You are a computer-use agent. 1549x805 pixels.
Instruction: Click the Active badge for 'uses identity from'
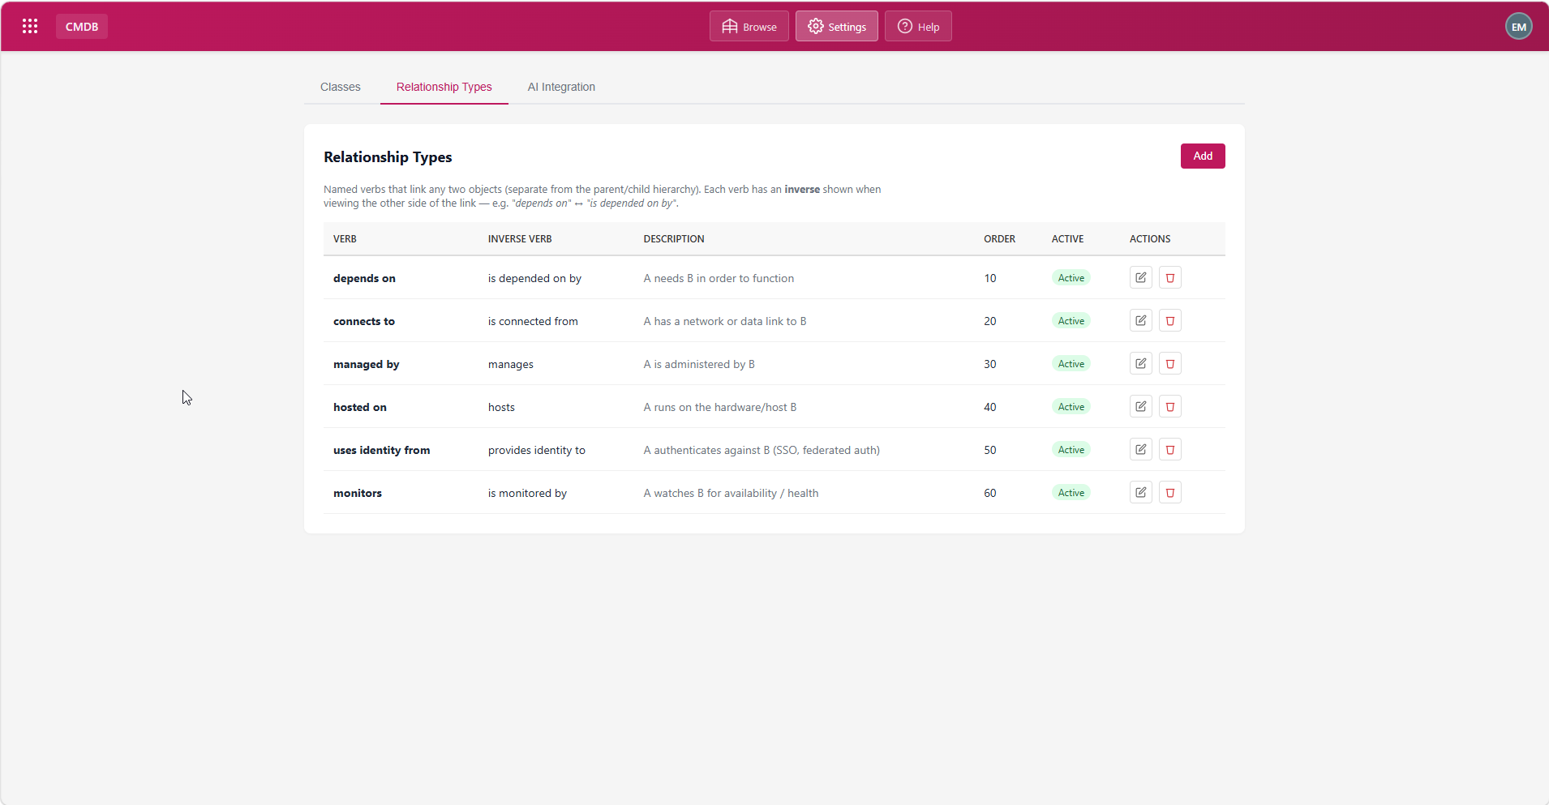1071,449
